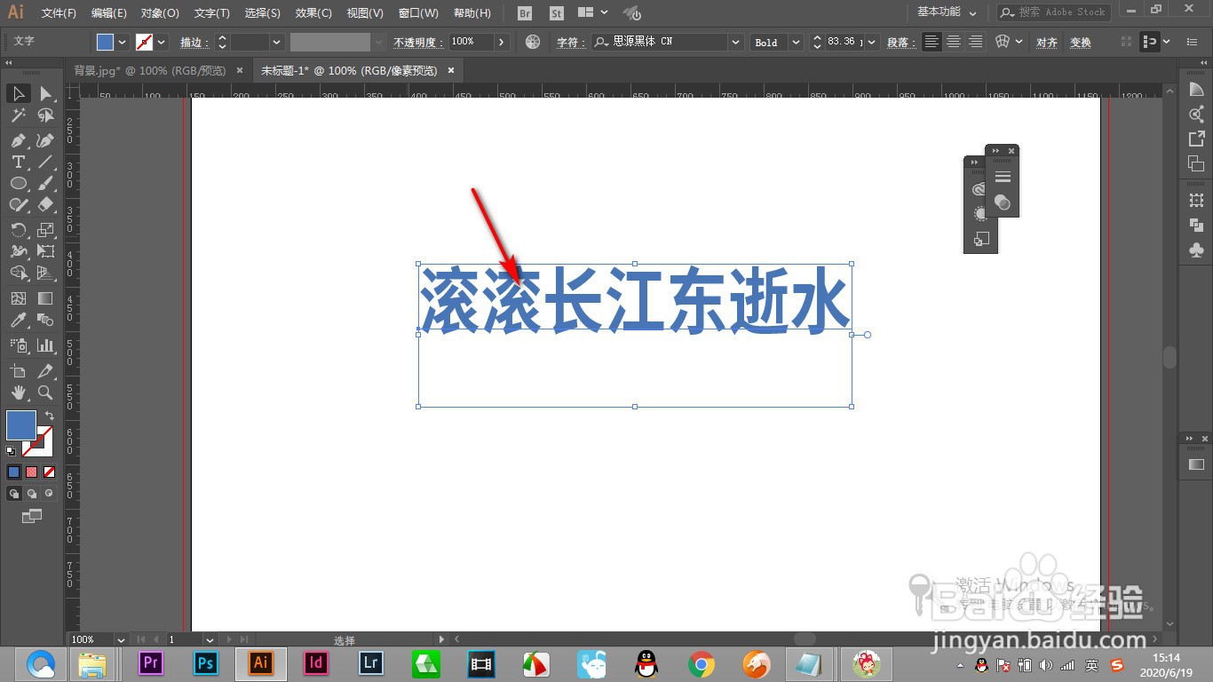Open the Bridge (Br) launcher
Viewport: 1213px width, 682px height.
point(525,13)
